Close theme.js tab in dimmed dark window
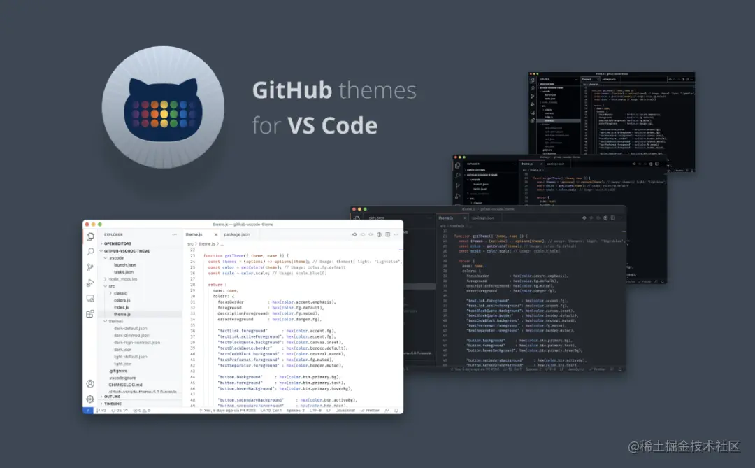The image size is (755, 468). pyautogui.click(x=465, y=218)
